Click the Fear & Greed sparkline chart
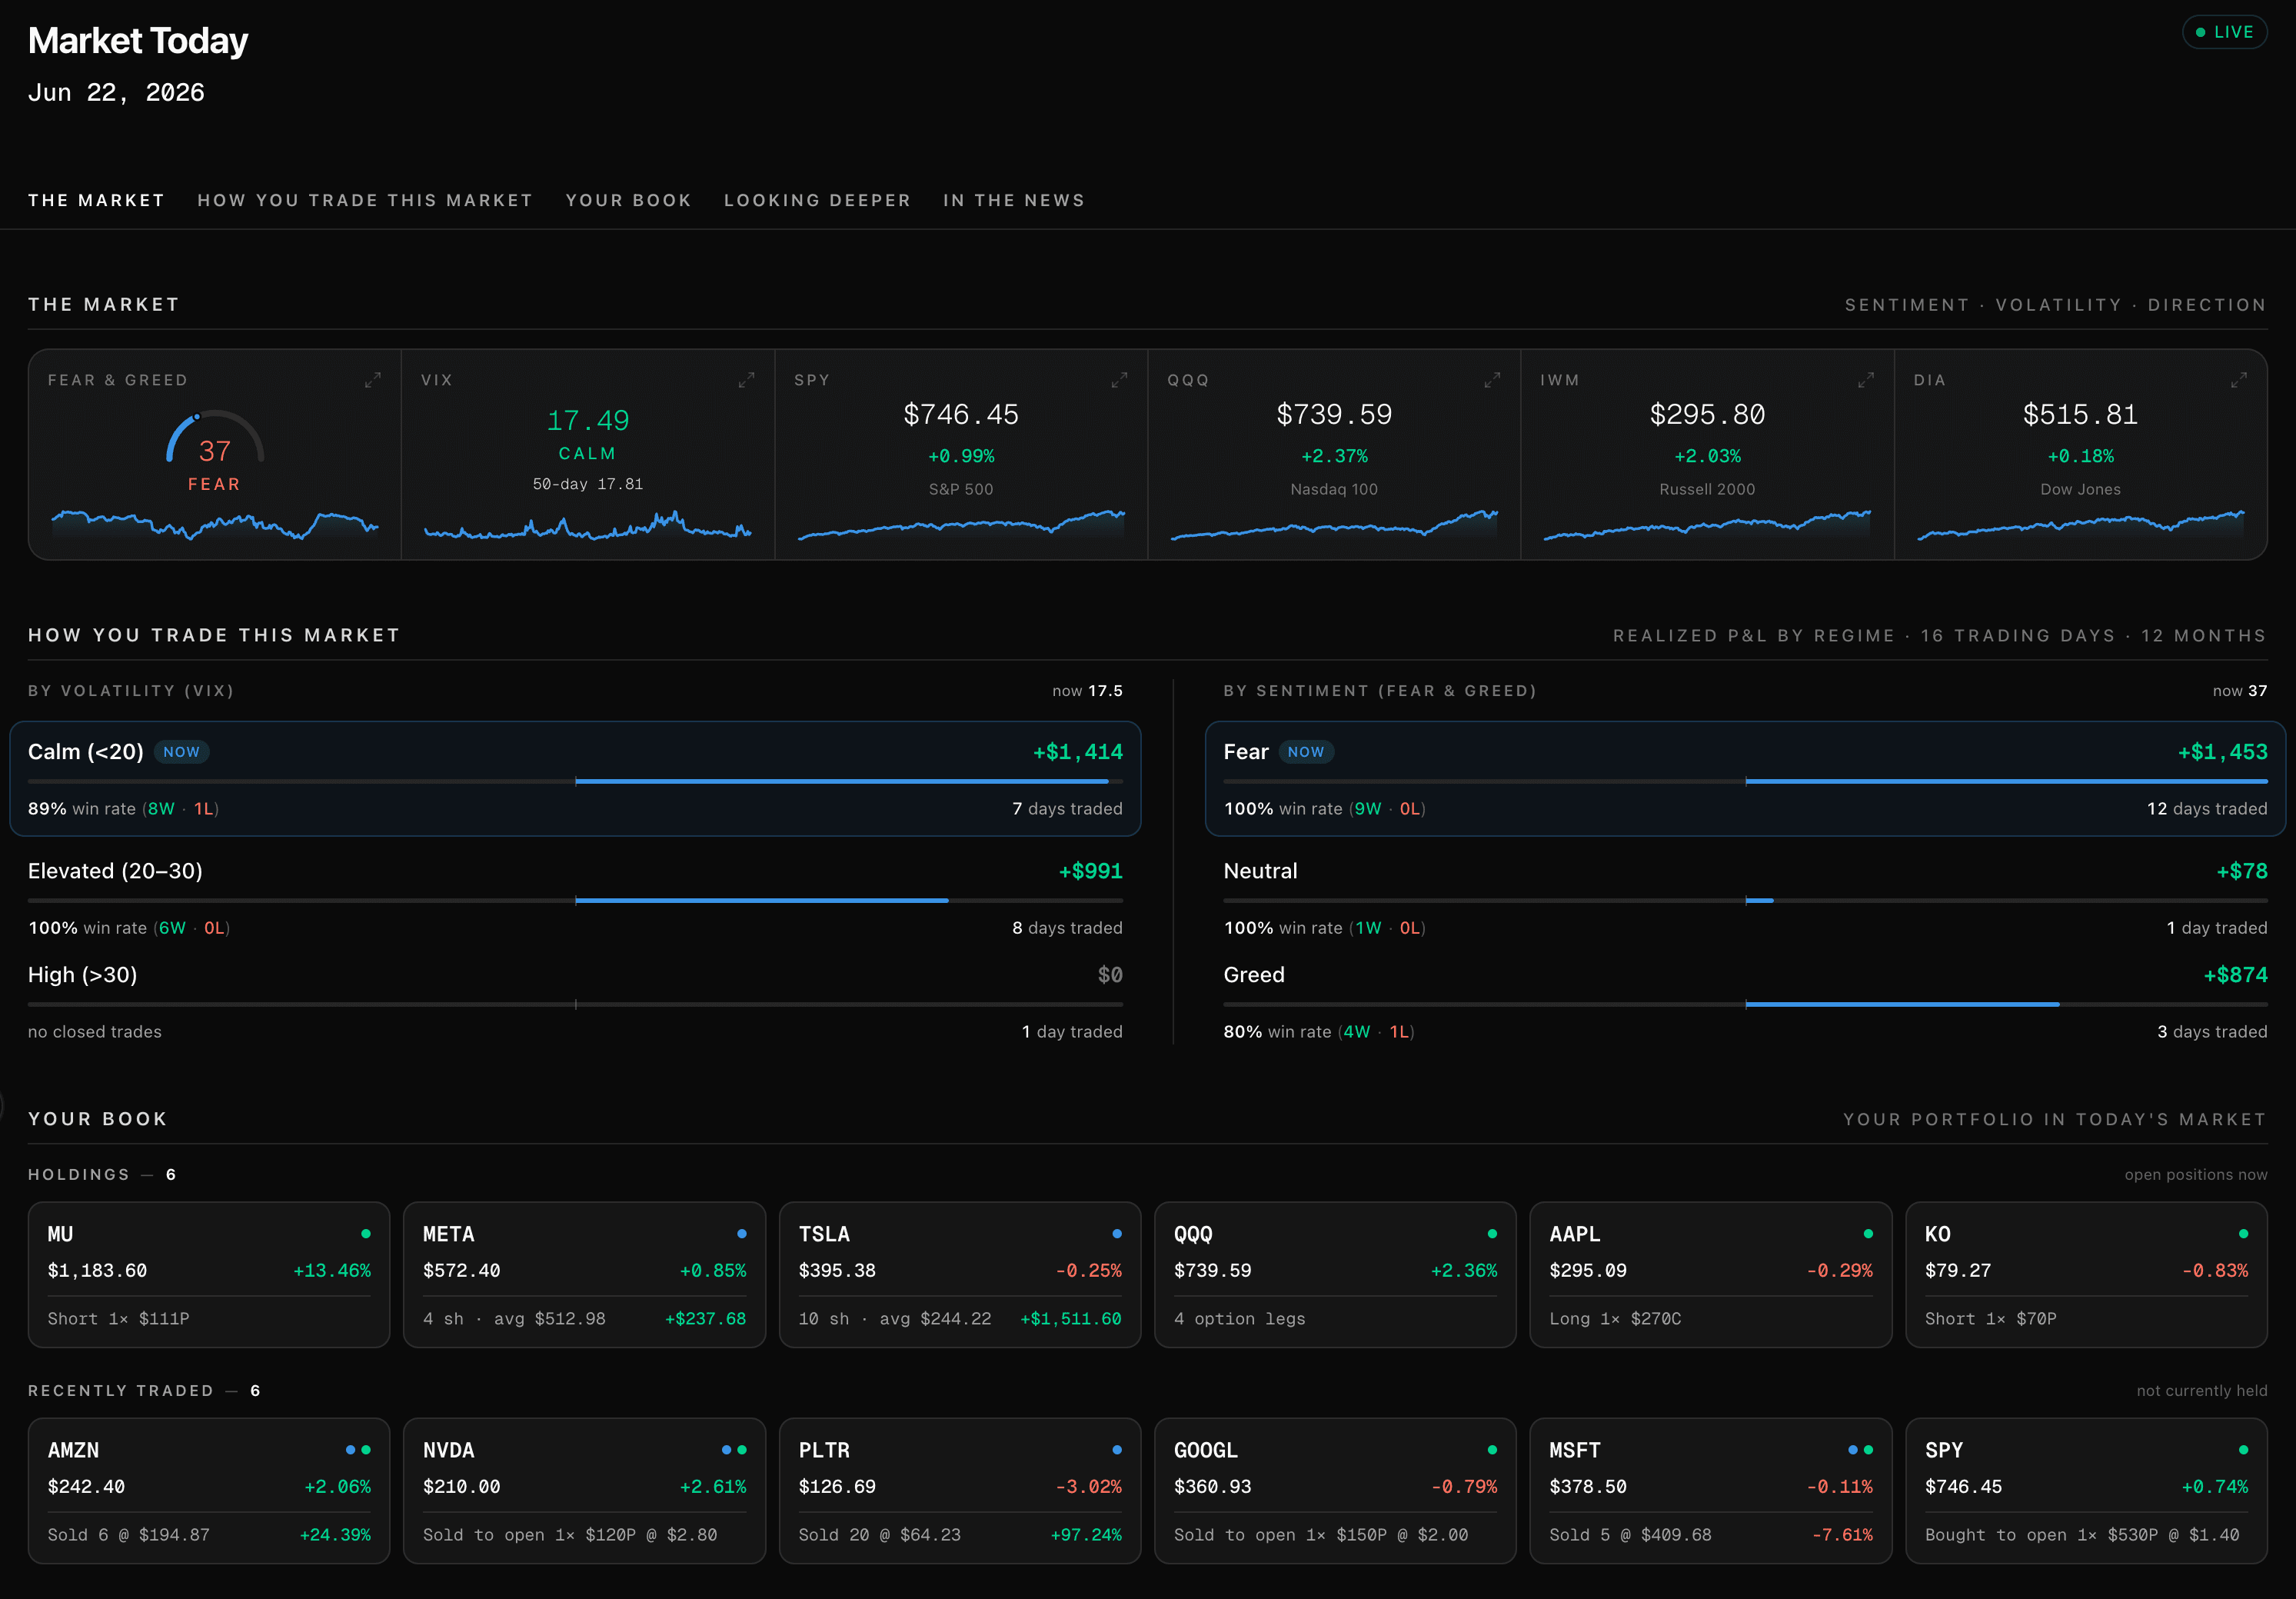 coord(215,525)
